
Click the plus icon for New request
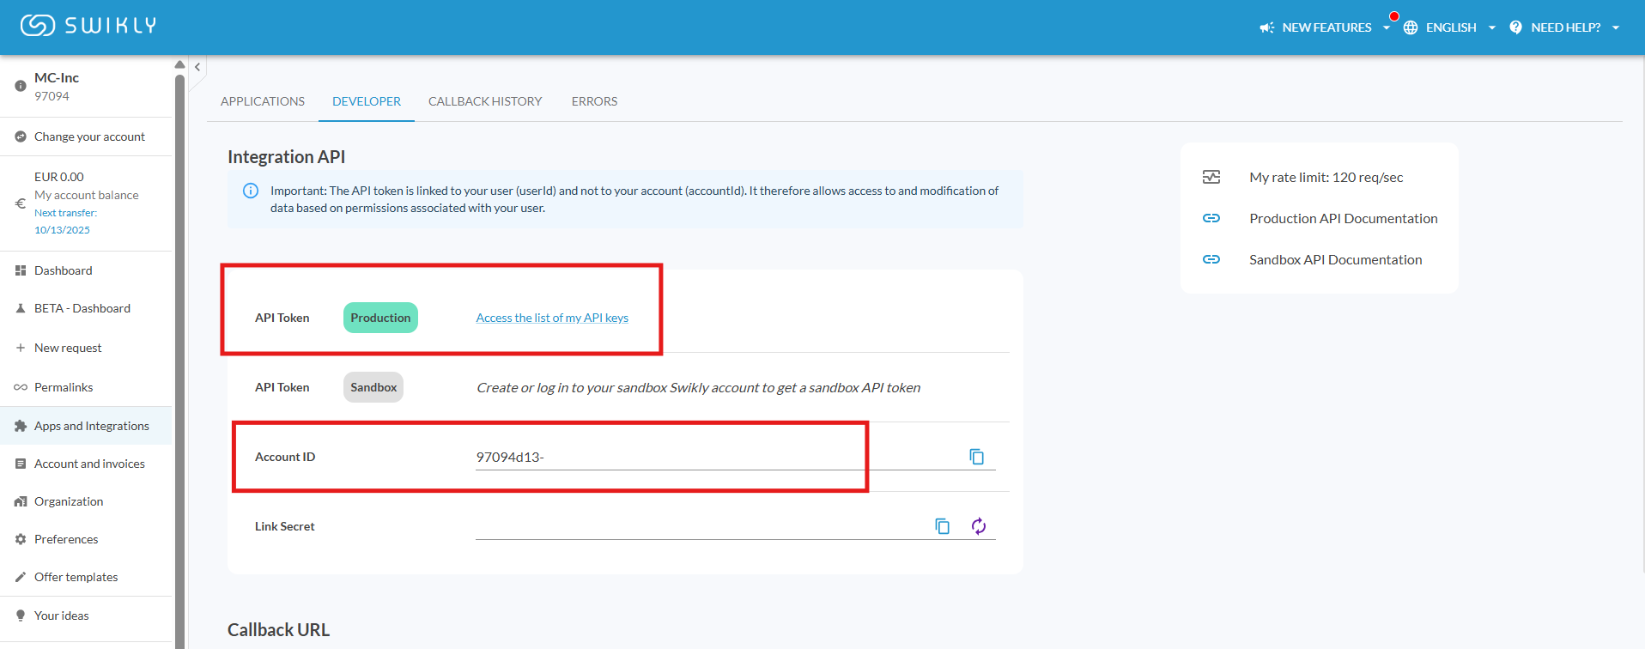coord(21,348)
